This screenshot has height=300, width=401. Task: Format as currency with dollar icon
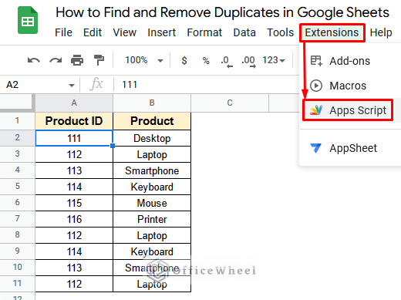tap(184, 60)
